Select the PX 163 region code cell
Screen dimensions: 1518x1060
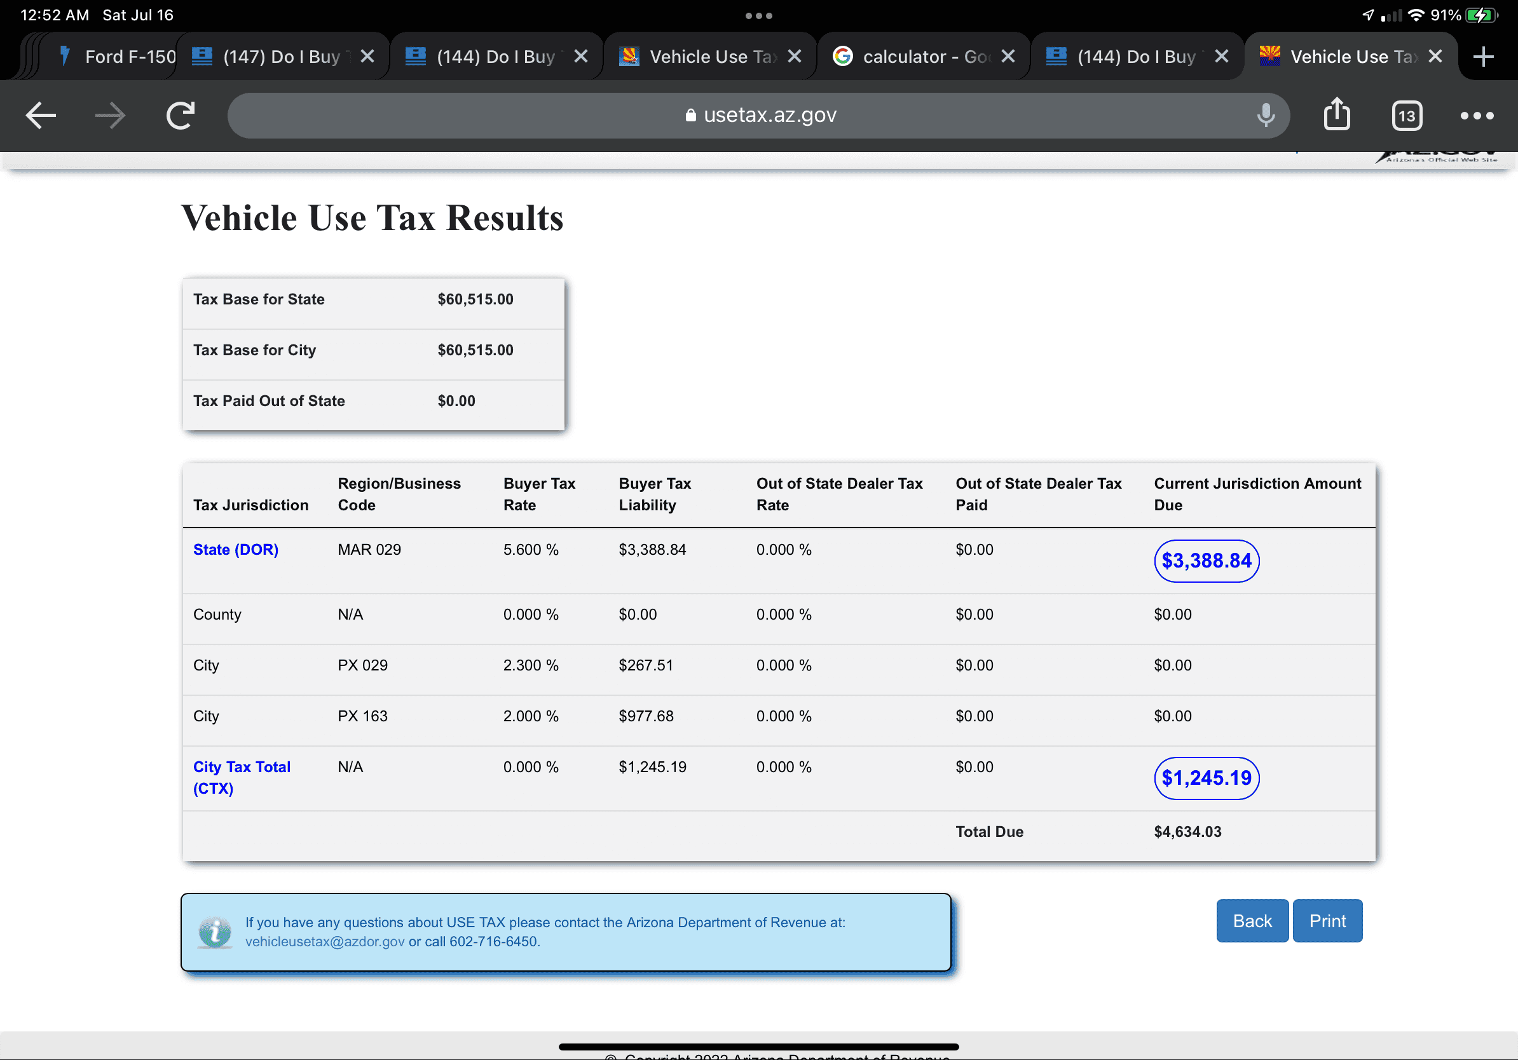coord(362,716)
